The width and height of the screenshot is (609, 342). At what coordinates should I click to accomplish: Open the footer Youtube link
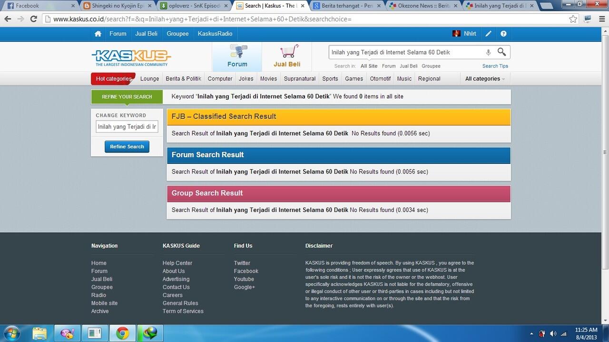(x=244, y=279)
